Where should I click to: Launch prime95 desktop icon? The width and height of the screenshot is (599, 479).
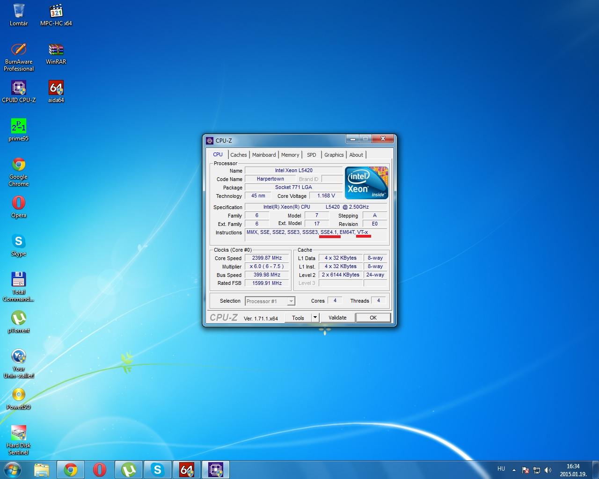coord(19,130)
